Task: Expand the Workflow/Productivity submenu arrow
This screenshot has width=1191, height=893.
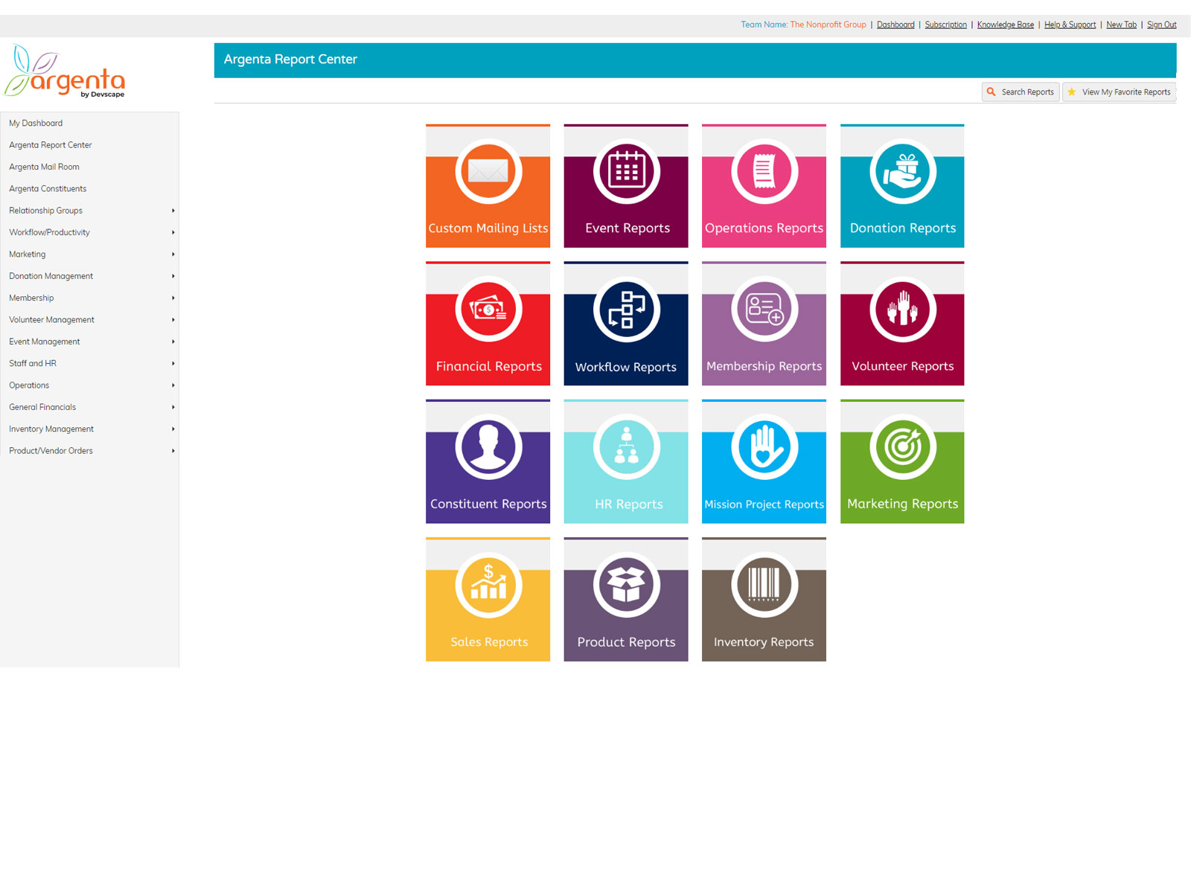Action: tap(173, 232)
